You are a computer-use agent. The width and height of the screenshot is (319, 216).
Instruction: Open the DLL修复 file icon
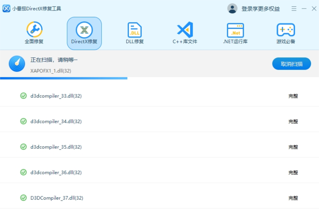tap(135, 30)
